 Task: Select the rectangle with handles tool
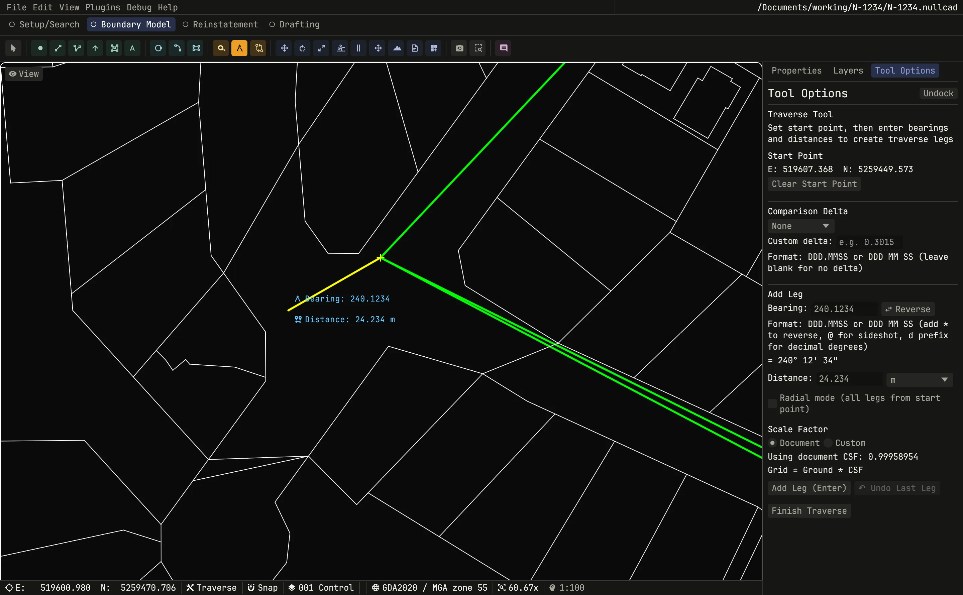[196, 48]
